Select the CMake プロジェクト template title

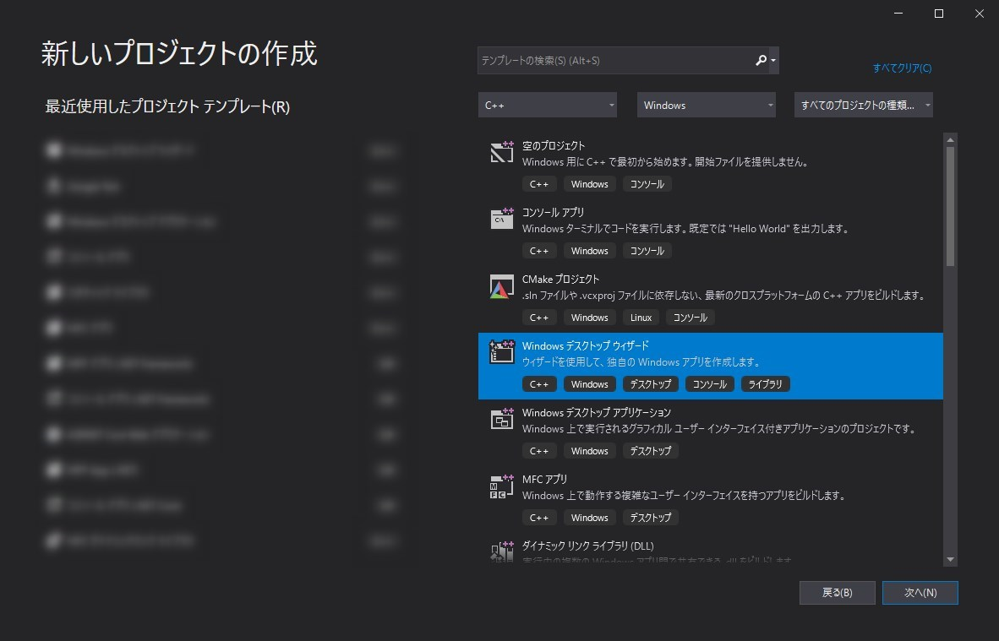(x=560, y=280)
